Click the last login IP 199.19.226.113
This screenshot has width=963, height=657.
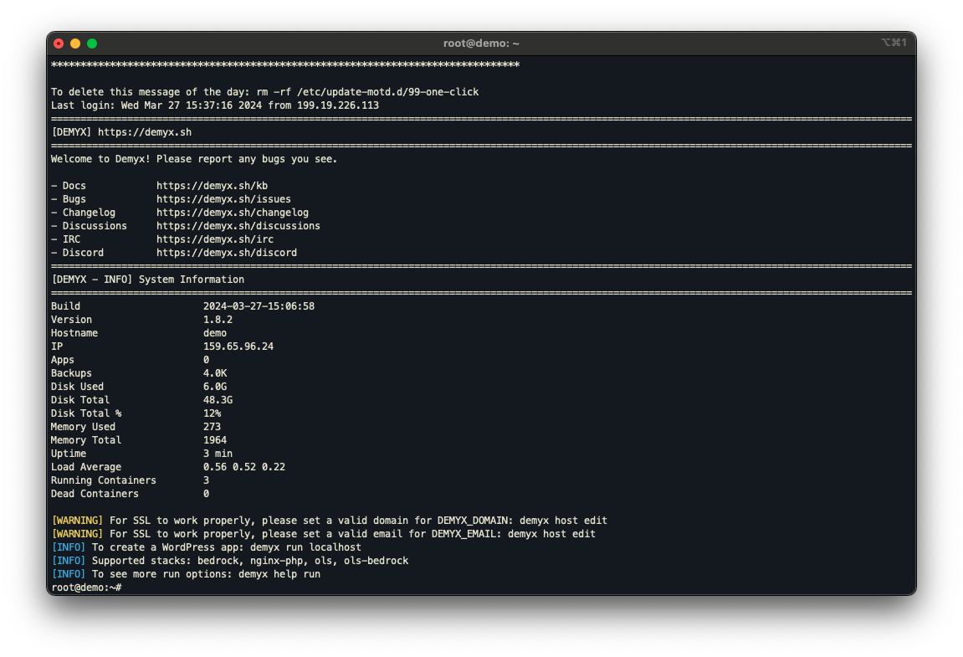(x=338, y=105)
